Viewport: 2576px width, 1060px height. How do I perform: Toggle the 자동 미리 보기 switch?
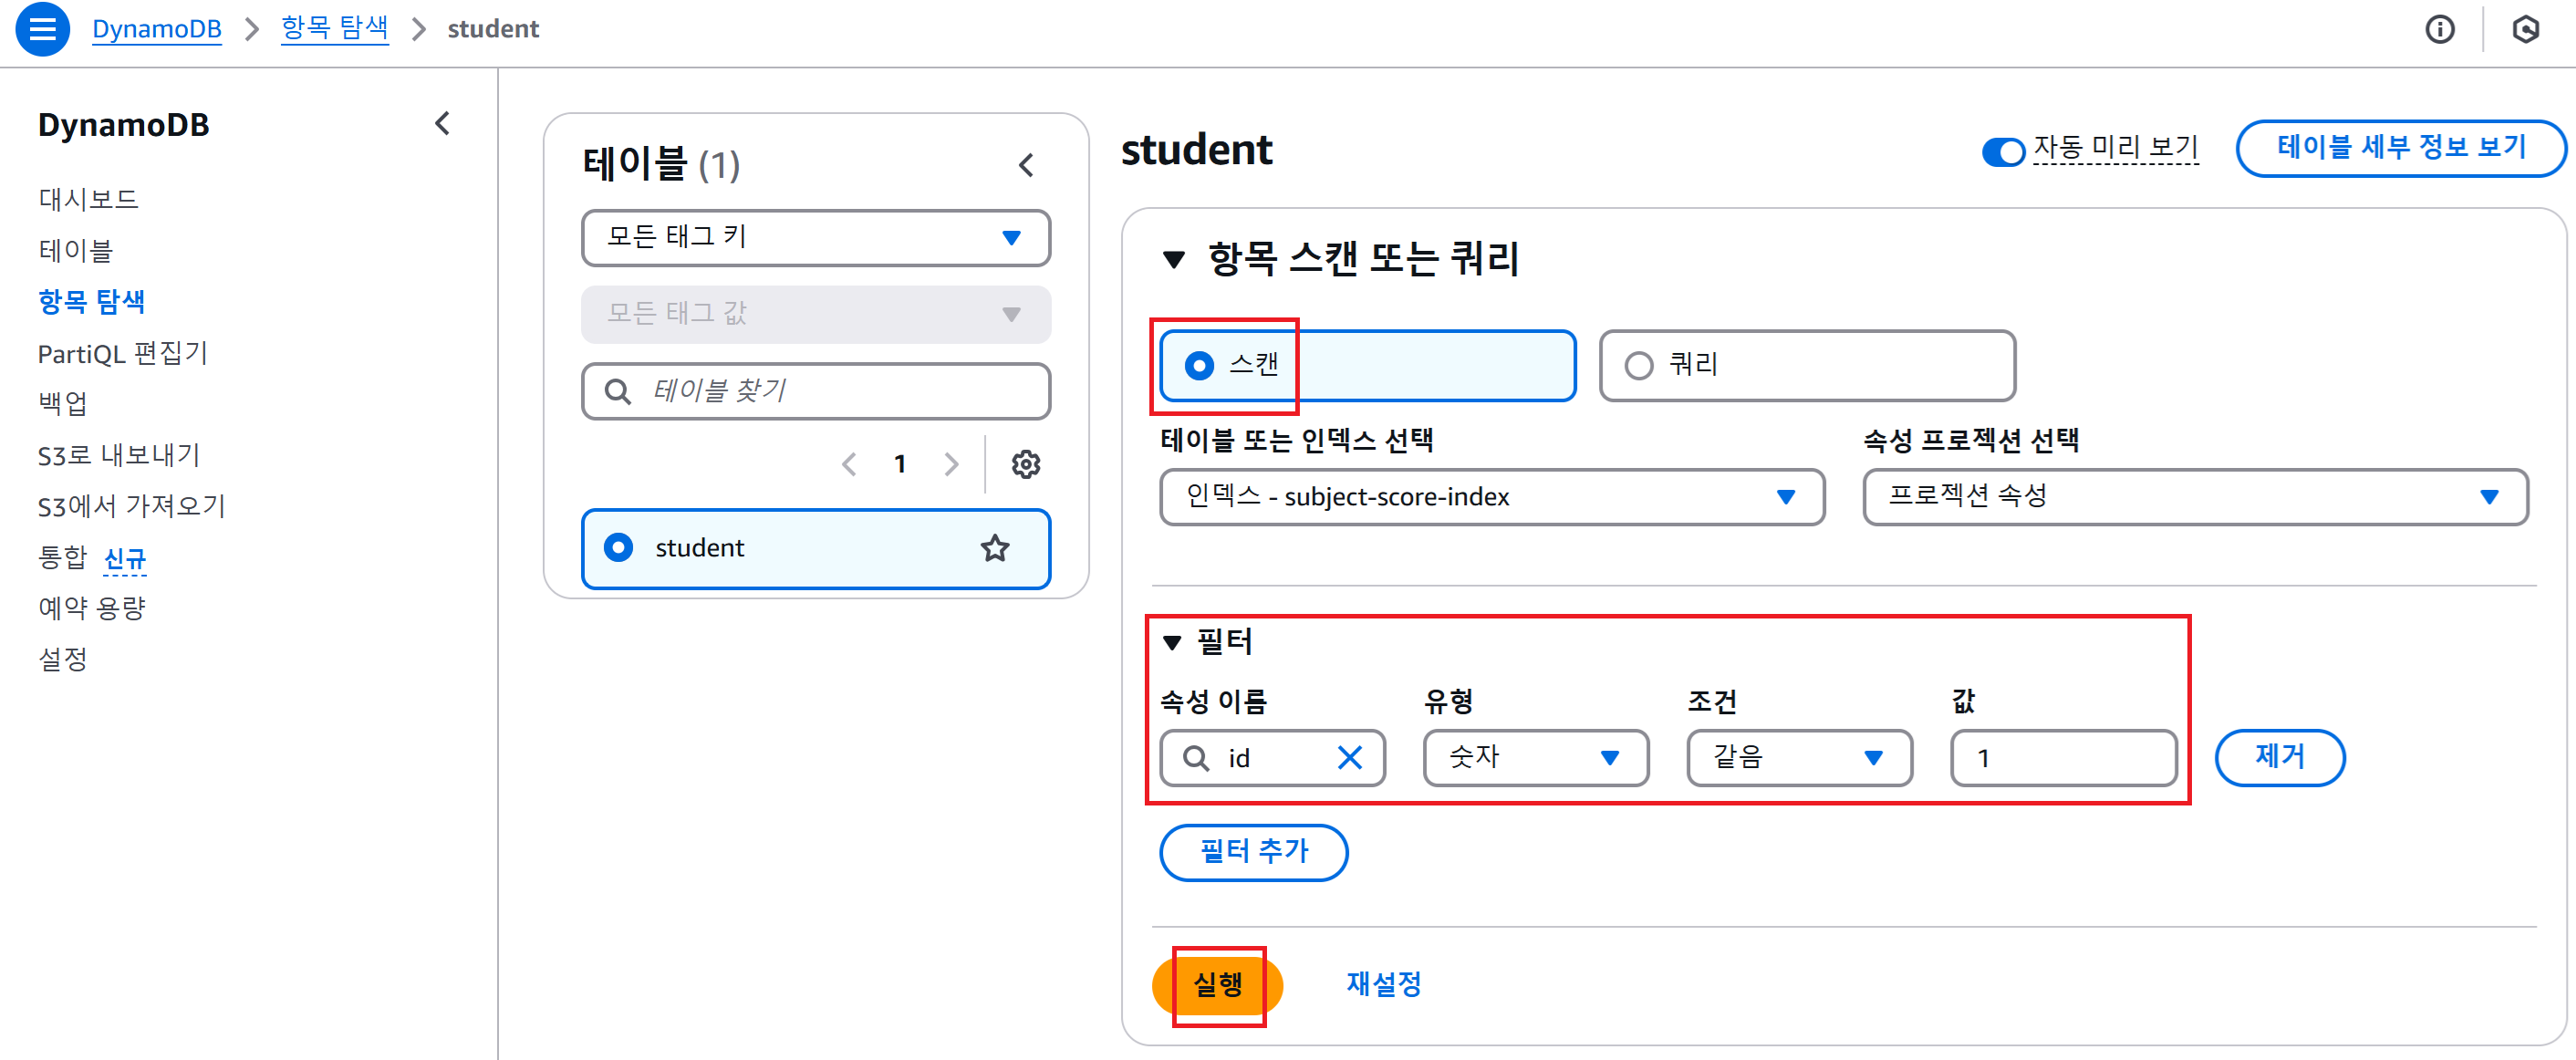[x=2002, y=151]
